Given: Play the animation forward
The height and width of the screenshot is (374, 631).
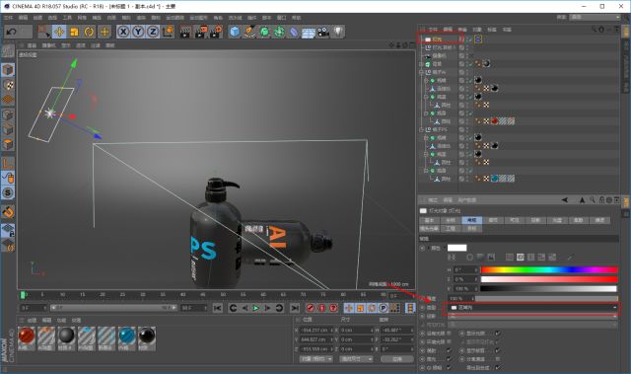Looking at the screenshot, I should coord(256,308).
